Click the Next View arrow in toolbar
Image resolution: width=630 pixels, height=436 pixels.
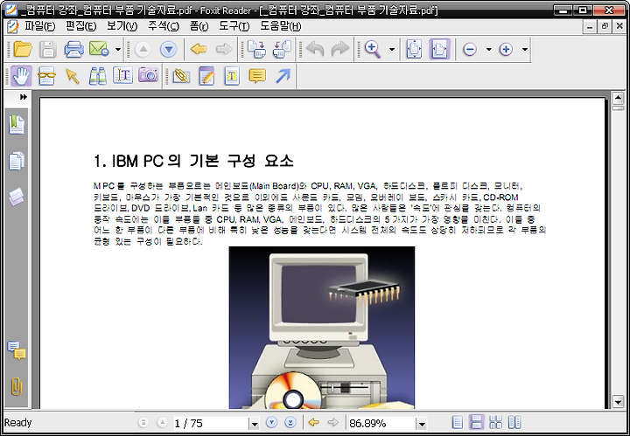coord(224,49)
